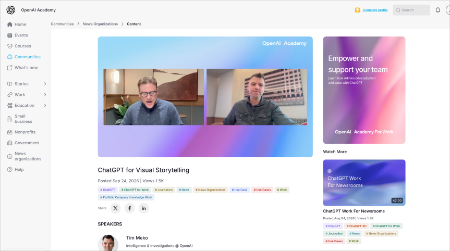450x251 pixels.
Task: Open Help from the sidebar
Action: 19,170
